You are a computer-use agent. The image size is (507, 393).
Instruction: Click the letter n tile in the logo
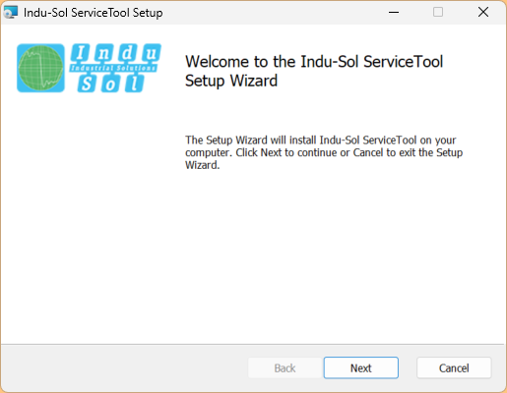click(104, 53)
